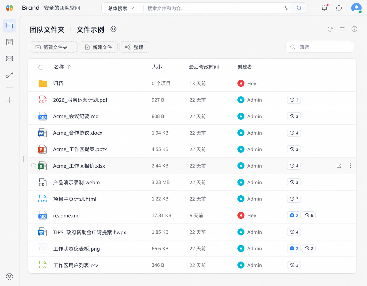This screenshot has width=367, height=286.
Task: Open 产品演示录制.webm file
Action: click(x=76, y=182)
